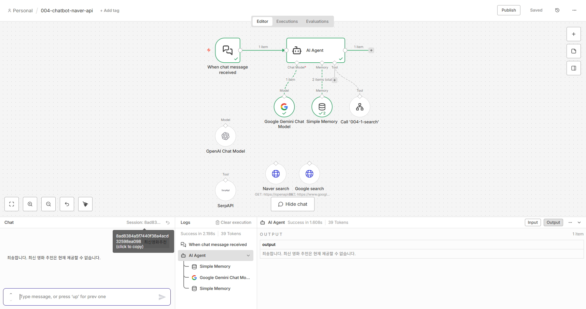This screenshot has height=309, width=586.
Task: Switch output view to Input
Action: pyautogui.click(x=533, y=222)
